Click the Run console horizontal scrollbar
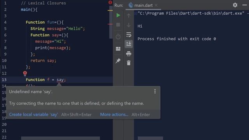249x140 pixels. [x=150, y=138]
